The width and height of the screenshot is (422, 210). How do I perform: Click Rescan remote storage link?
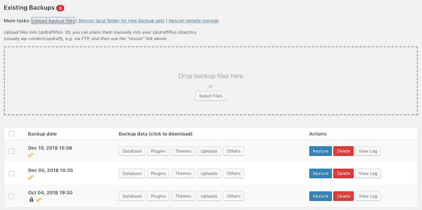[x=194, y=21]
